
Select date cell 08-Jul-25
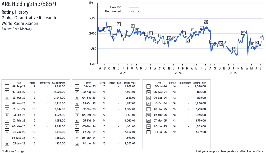click(x=161, y=132)
